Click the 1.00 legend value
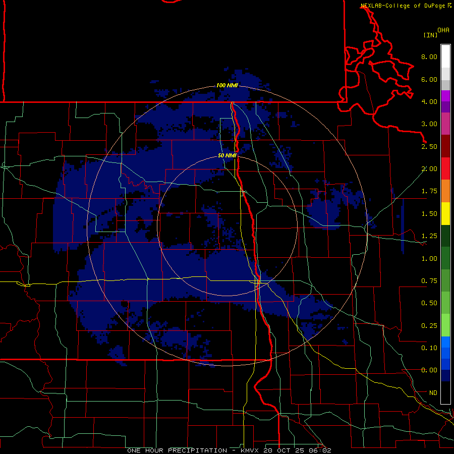454x454 pixels. click(429, 259)
